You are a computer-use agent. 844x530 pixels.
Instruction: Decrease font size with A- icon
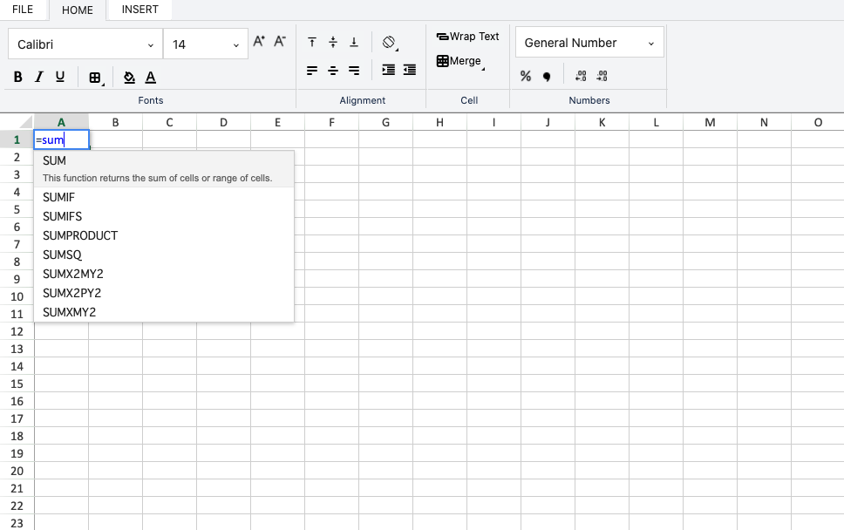click(x=280, y=42)
